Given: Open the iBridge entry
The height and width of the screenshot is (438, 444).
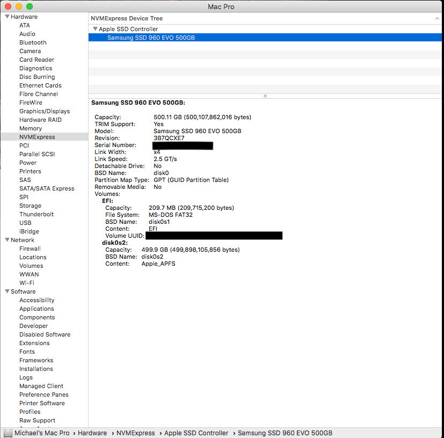Looking at the screenshot, I should point(29,231).
